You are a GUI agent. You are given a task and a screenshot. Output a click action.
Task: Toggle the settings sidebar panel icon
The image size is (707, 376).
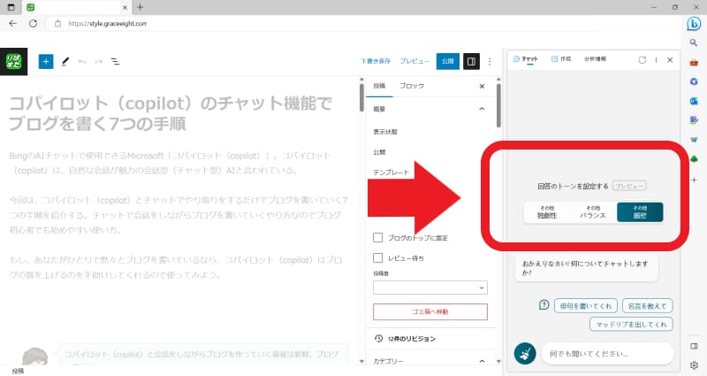pos(471,61)
